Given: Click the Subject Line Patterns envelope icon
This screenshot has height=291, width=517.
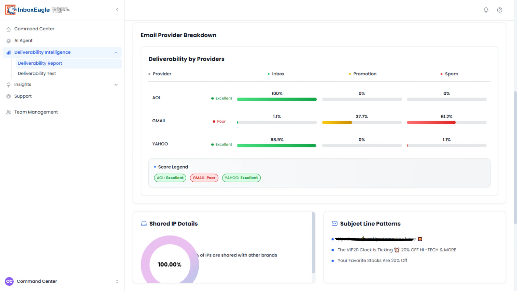Looking at the screenshot, I should 335,224.
